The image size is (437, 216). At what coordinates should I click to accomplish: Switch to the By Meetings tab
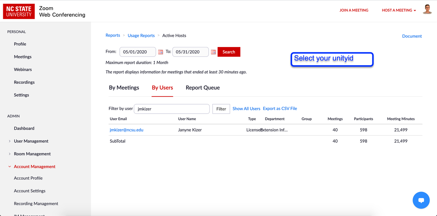[x=124, y=88]
